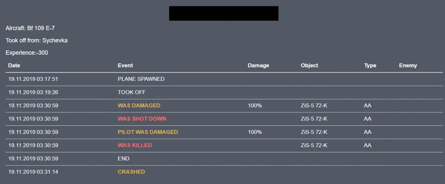This screenshot has height=184, width=445.
Task: Click the Took off from: Sychevka line
Action: tap(36, 40)
